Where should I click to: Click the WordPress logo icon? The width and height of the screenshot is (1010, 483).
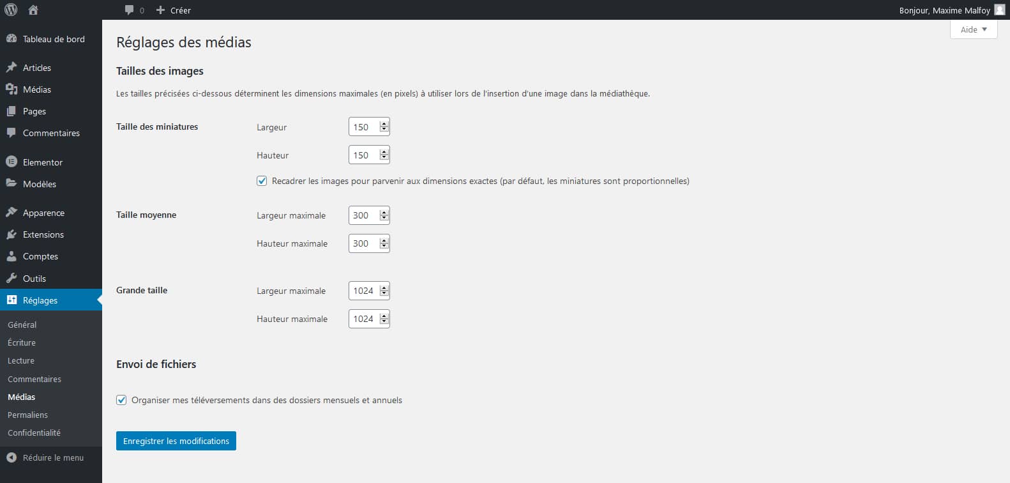11,10
